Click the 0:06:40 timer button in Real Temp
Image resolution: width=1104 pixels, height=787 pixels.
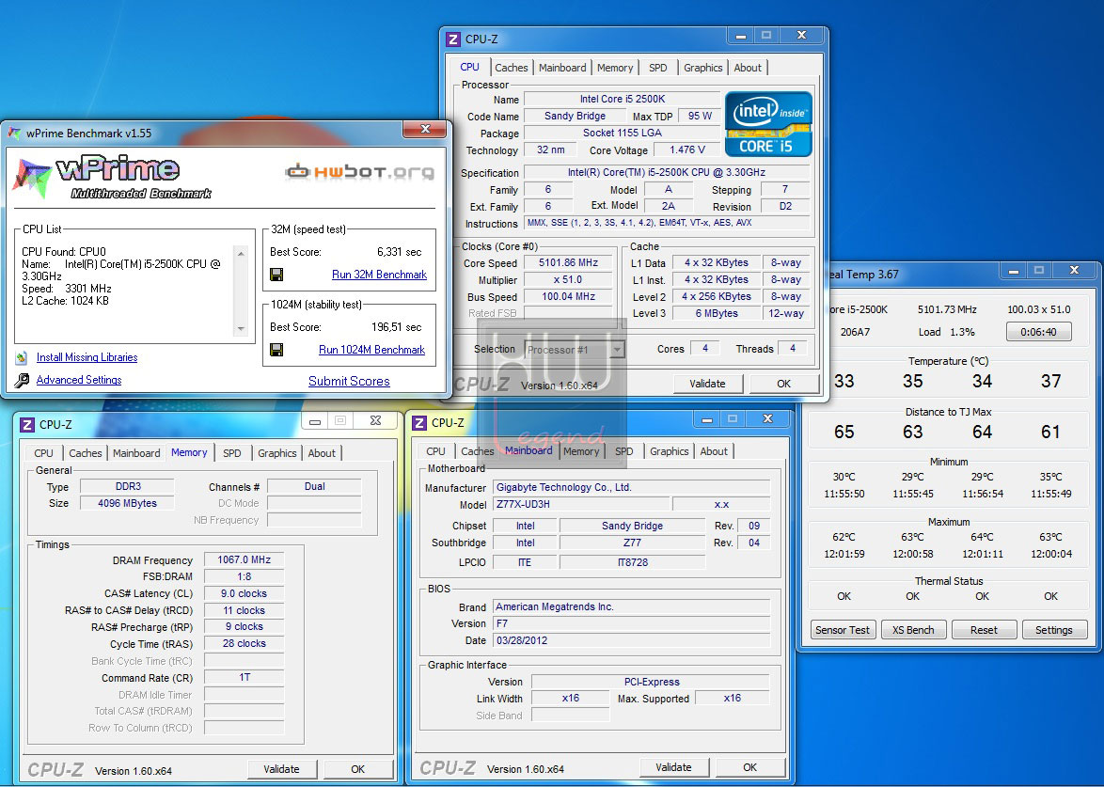click(x=1038, y=332)
